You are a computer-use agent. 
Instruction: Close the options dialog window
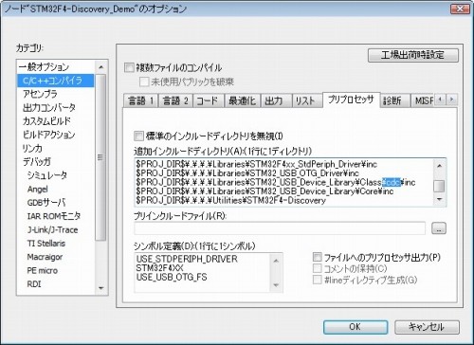(x=460, y=9)
